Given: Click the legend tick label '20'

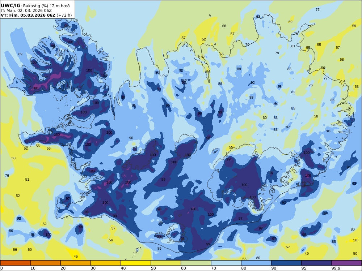Looking at the screenshot, I should tap(63, 268).
